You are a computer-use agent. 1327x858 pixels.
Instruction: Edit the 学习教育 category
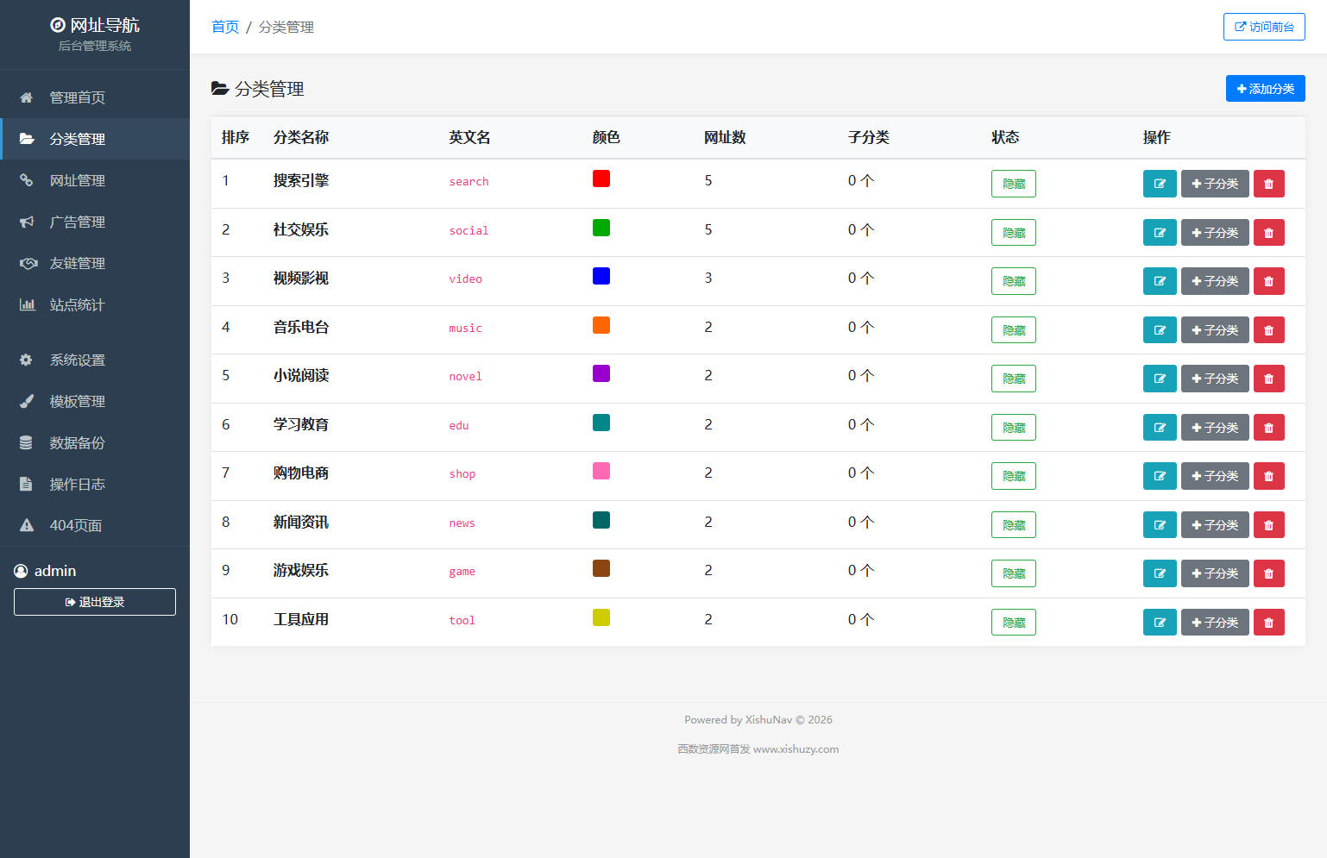(x=1160, y=428)
